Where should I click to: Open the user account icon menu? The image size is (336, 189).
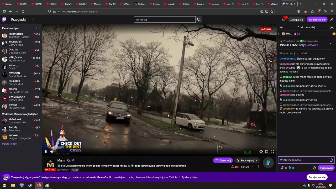(332, 19)
